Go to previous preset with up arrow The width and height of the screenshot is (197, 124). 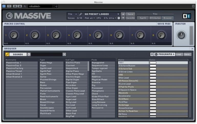[123, 14]
